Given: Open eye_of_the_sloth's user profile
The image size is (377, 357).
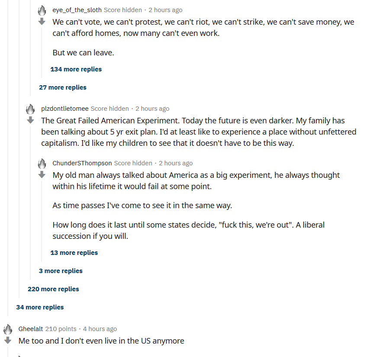Looking at the screenshot, I should pyautogui.click(x=77, y=10).
